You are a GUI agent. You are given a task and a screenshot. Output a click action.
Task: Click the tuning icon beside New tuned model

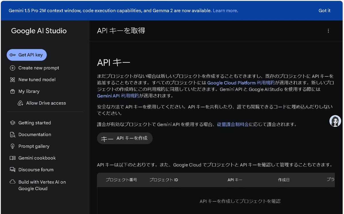tap(13, 80)
